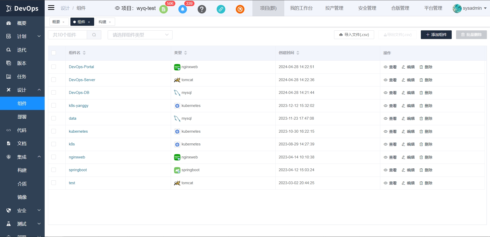Viewport: 490px width, 237px height.
Task: Edit the k8s-yanggy component row
Action: [408, 106]
